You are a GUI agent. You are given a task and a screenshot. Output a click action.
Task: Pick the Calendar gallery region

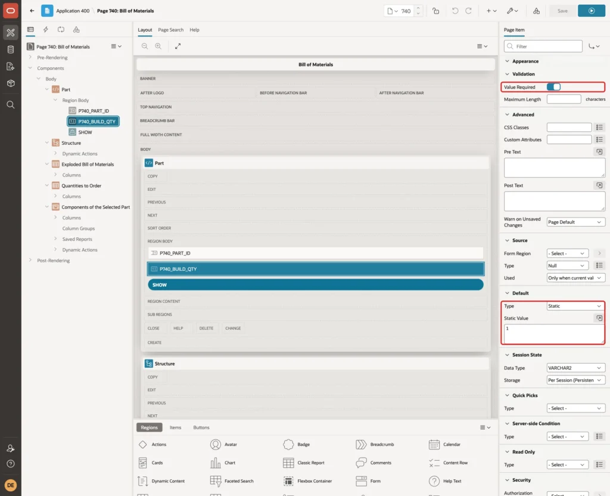(444, 444)
